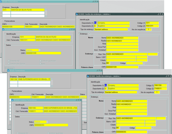172x134 pixels.
Task: Tick Gravando RC checkbox under CNPJ 00000001599
Action: (9, 61)
